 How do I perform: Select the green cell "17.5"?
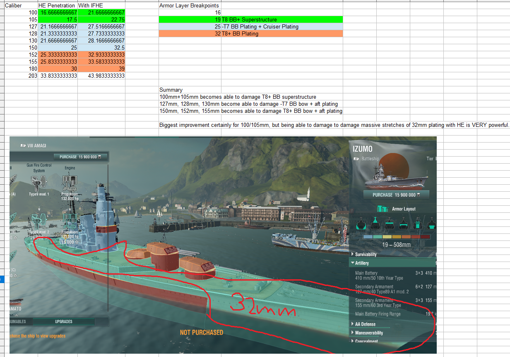coord(58,20)
